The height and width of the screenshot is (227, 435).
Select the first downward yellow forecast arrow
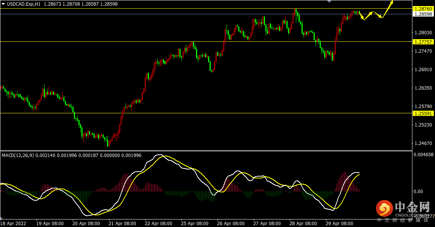361,15
